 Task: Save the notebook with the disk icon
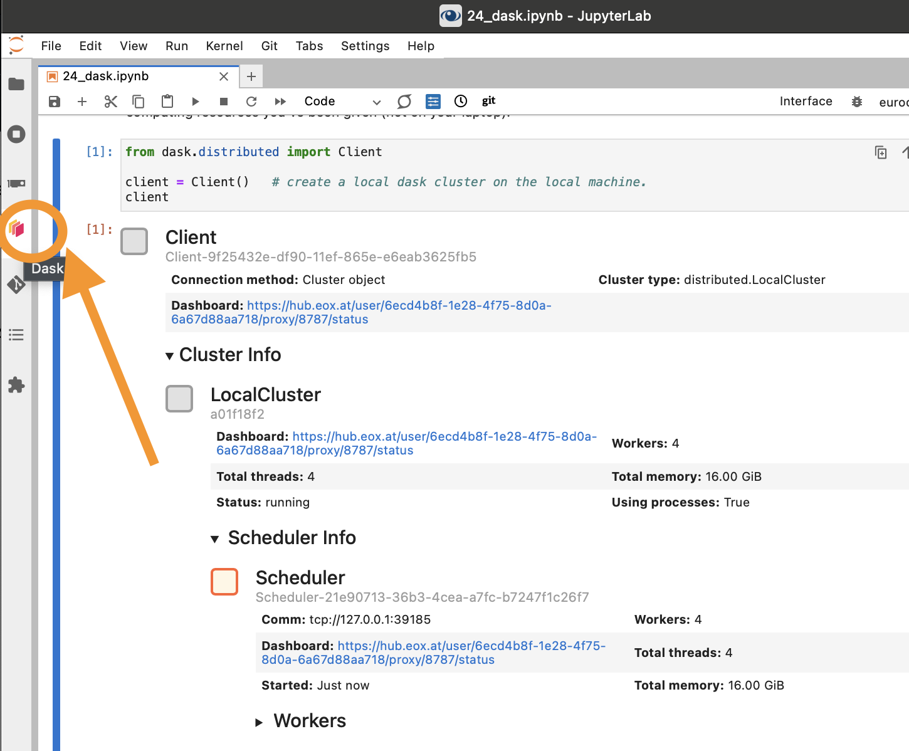tap(55, 102)
